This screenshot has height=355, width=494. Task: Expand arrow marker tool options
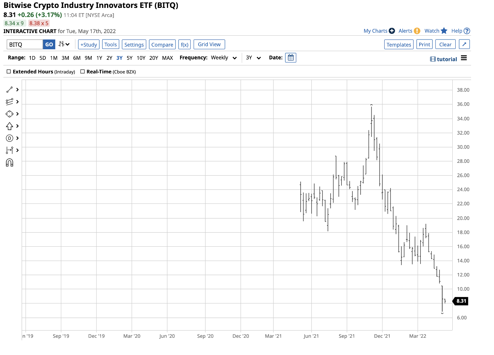coord(17,126)
